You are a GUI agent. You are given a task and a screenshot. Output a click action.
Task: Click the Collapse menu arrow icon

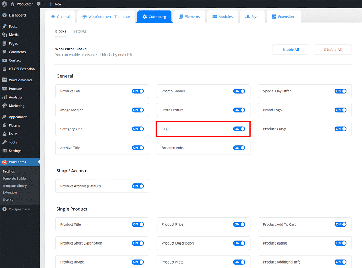(x=4, y=209)
